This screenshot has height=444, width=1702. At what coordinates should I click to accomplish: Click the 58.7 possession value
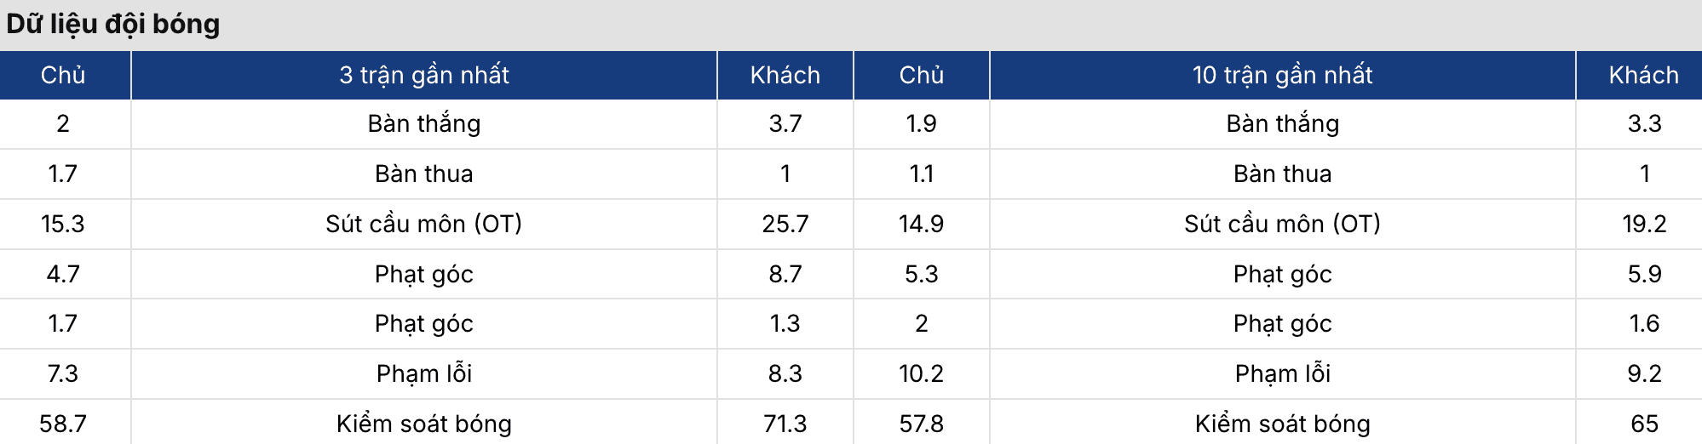[x=63, y=424]
